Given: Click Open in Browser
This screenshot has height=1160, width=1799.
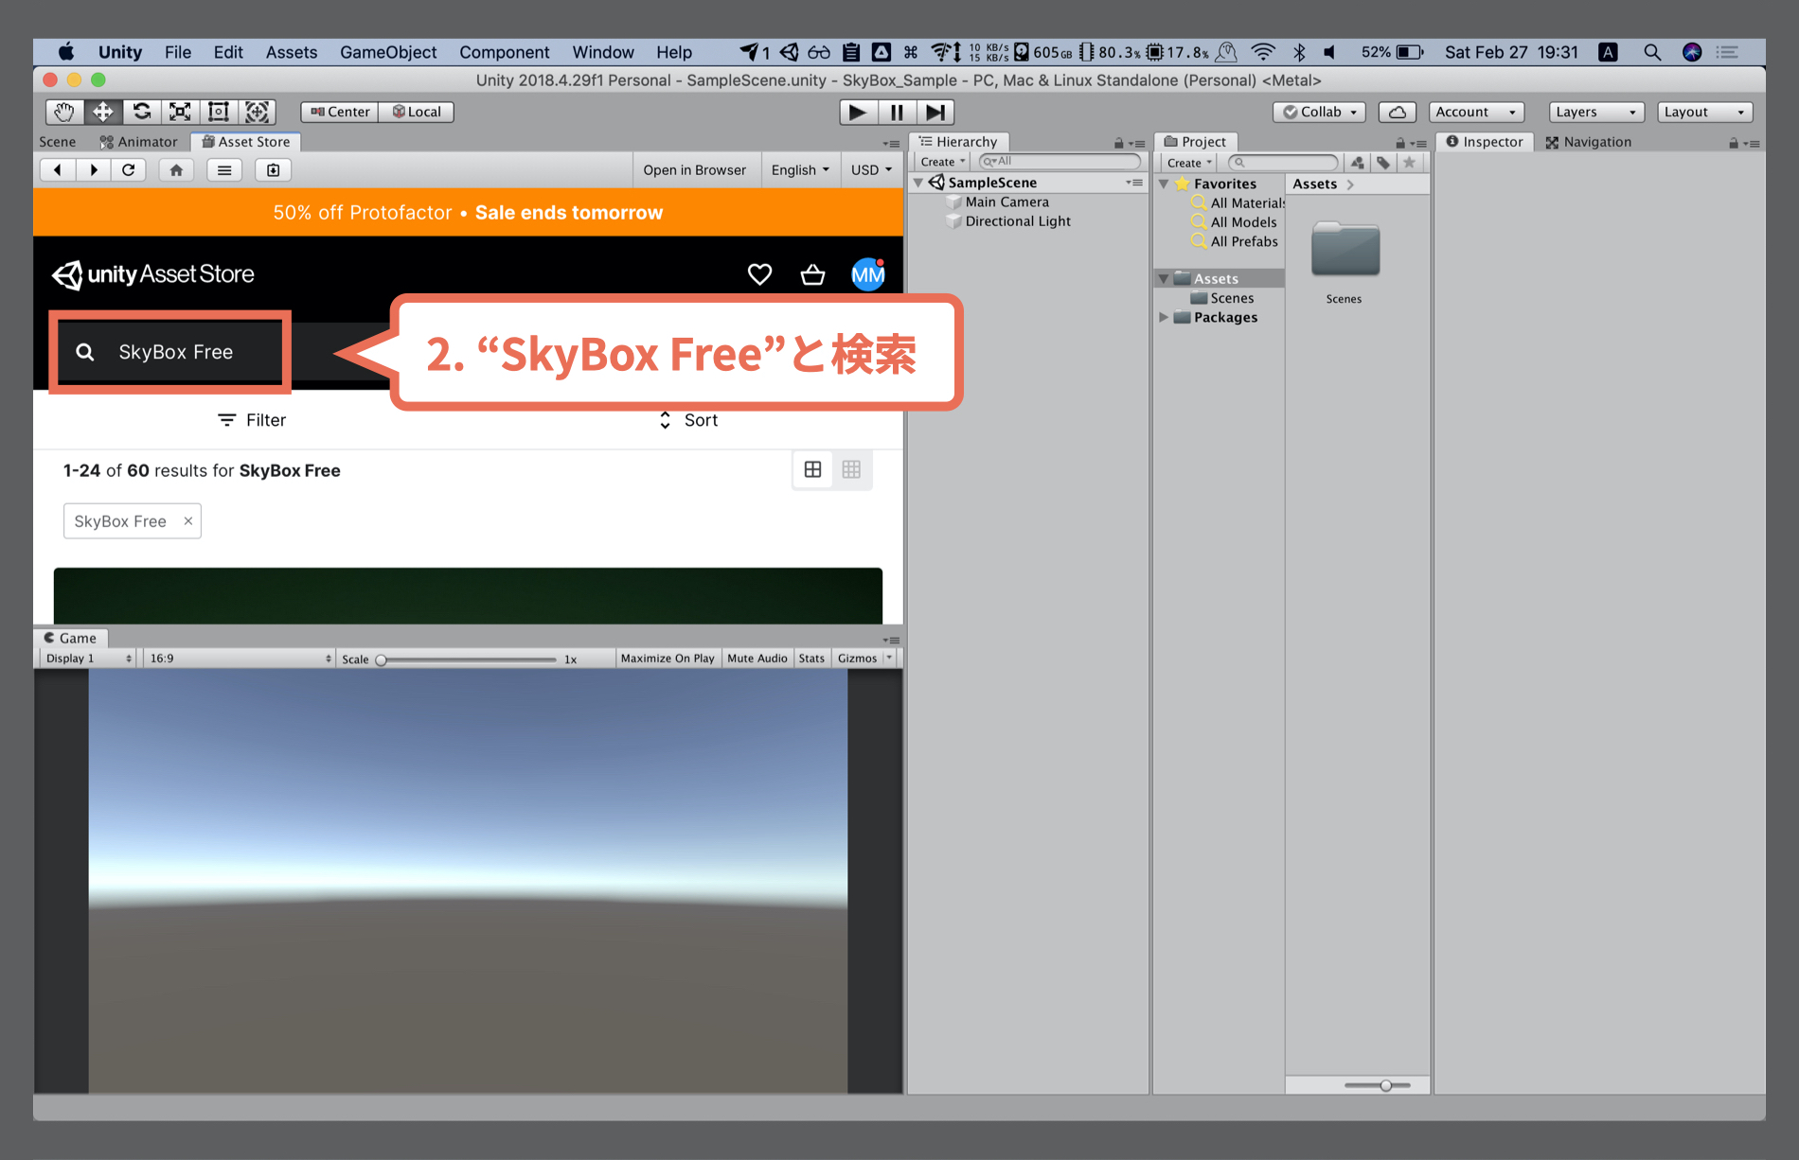Looking at the screenshot, I should [694, 170].
